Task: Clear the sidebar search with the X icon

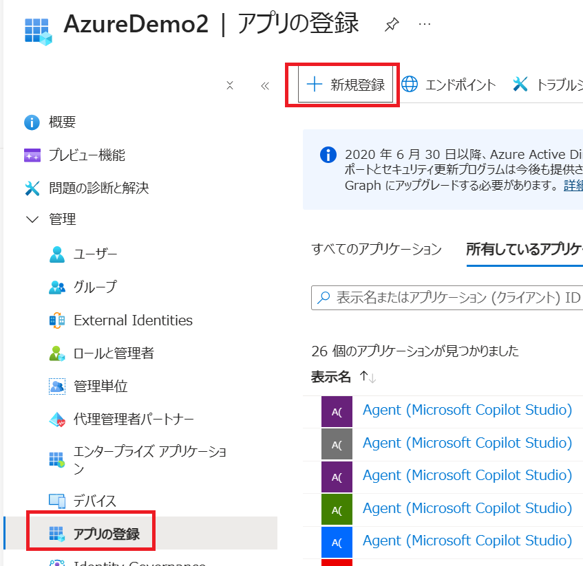Action: (x=230, y=85)
